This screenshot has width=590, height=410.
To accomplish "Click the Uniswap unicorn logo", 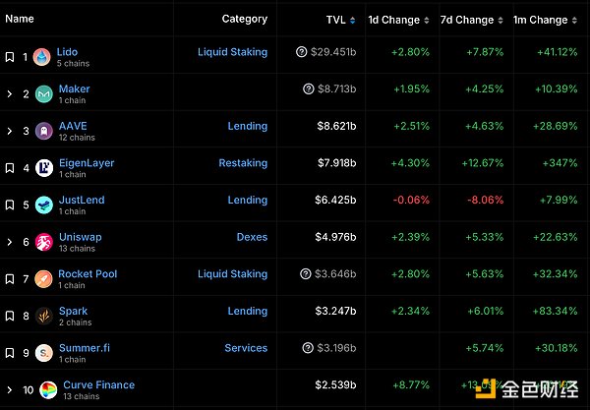I will tap(42, 242).
